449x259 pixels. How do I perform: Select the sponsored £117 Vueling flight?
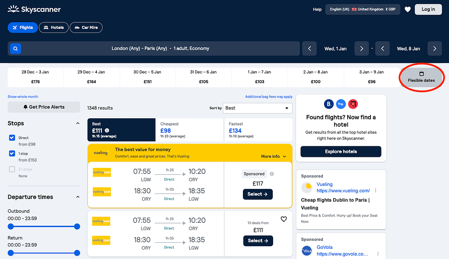pyautogui.click(x=258, y=194)
